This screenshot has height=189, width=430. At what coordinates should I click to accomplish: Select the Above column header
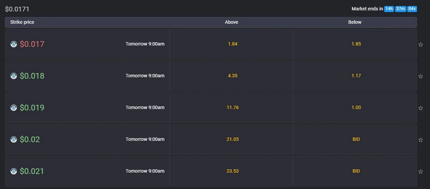tap(231, 22)
